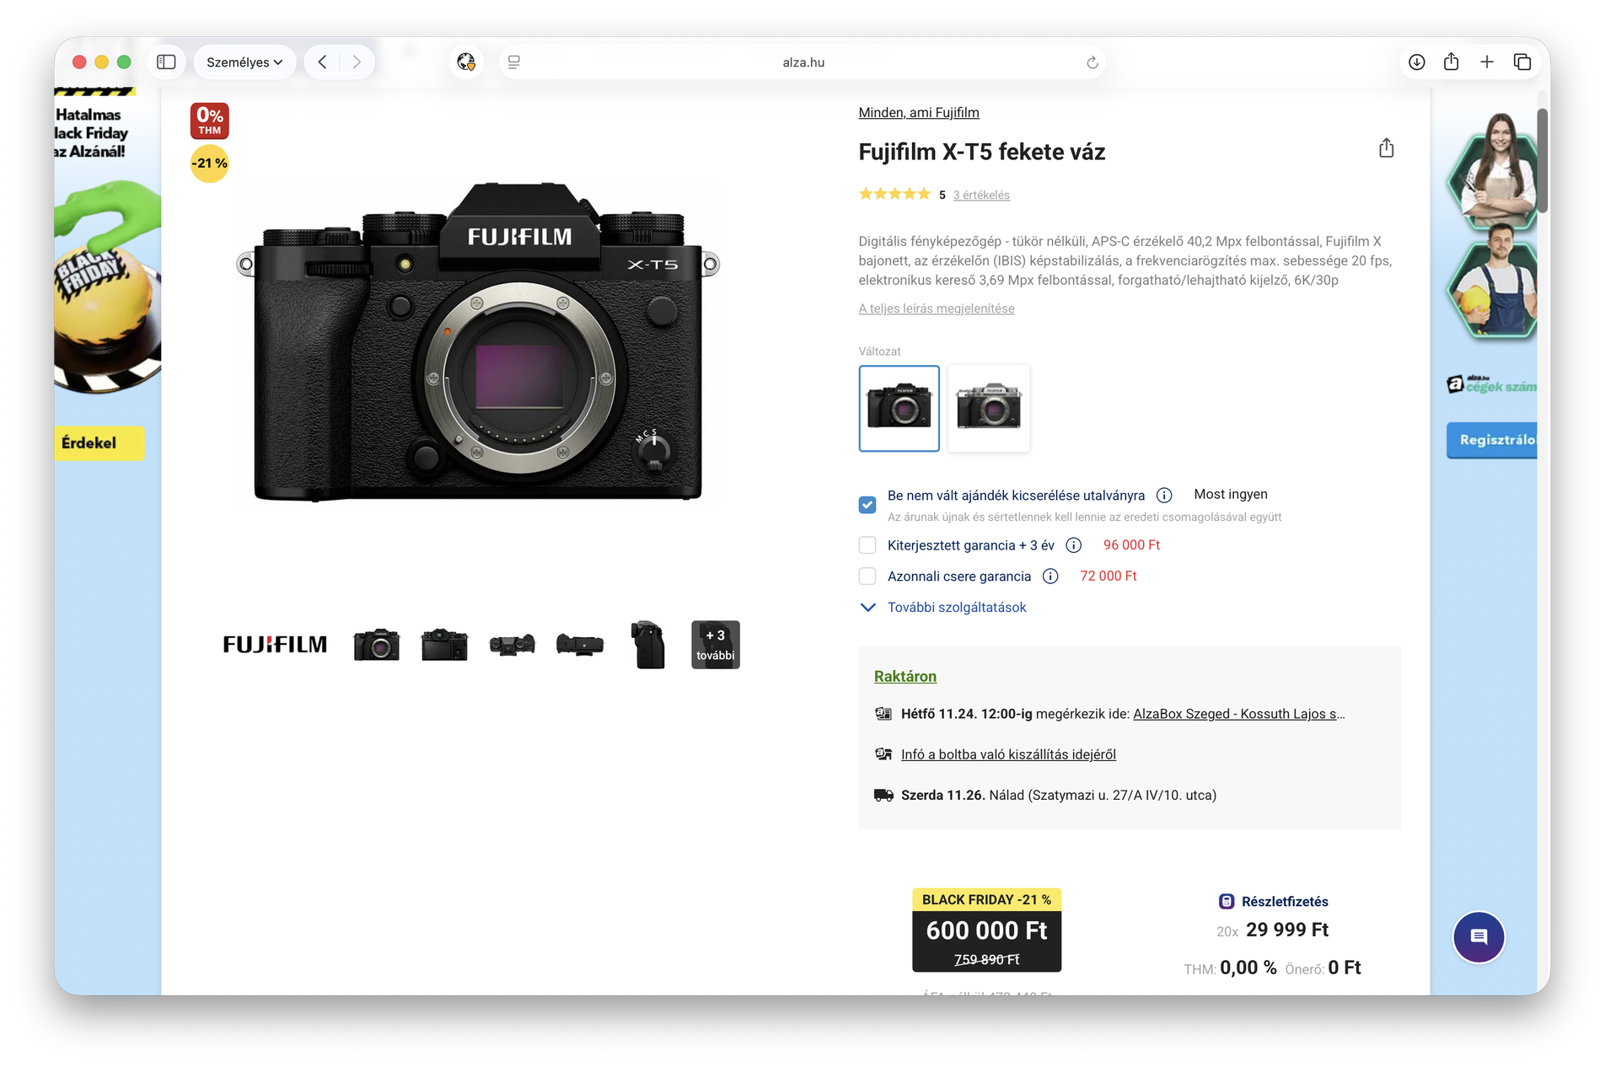Screen dimensions: 1605x1067
Task: Reload the page with the refresh icon
Action: point(1092,62)
